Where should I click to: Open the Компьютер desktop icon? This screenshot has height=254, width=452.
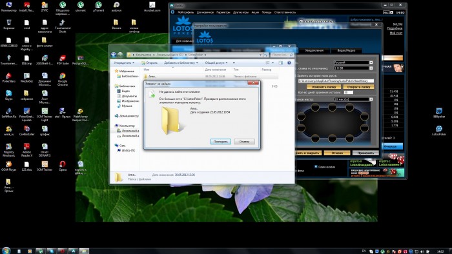[8, 6]
